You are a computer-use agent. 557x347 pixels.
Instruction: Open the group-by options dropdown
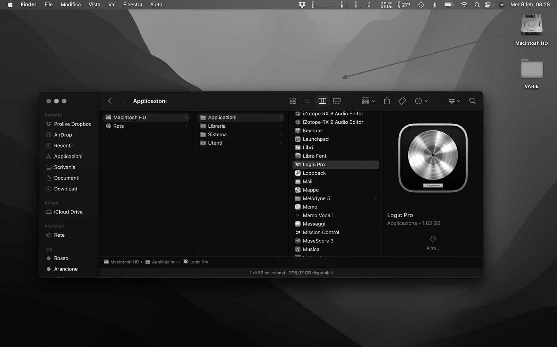point(368,101)
